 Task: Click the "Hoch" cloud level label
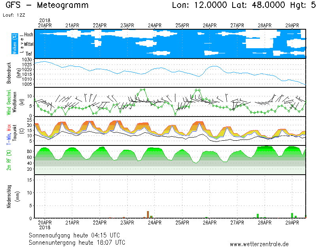[28, 34]
